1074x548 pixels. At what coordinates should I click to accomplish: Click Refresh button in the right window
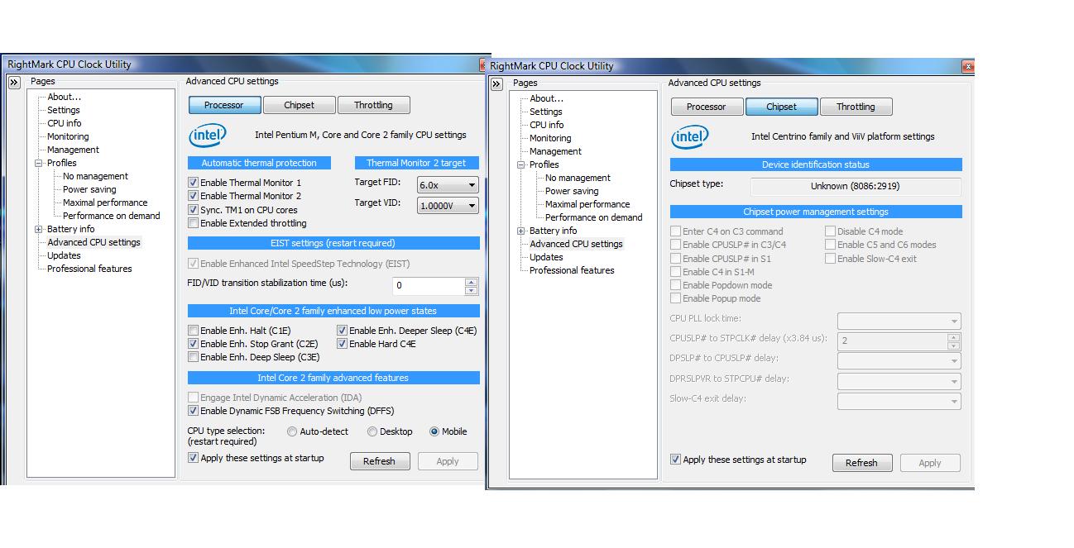click(861, 463)
